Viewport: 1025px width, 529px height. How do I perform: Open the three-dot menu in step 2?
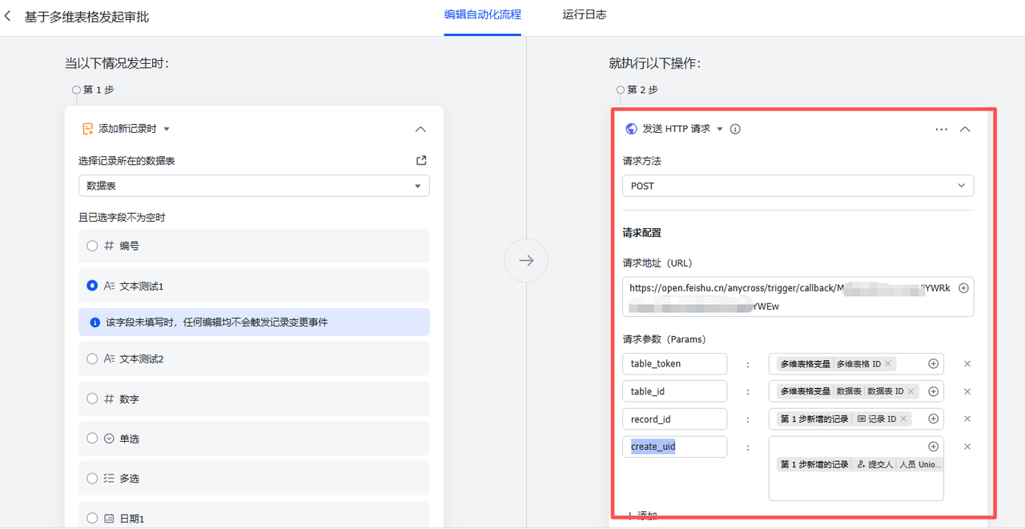click(941, 129)
